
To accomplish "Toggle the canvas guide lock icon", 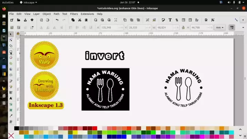I will 18,34.
